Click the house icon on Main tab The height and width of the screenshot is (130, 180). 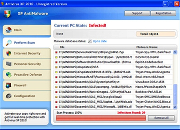[x=9, y=30]
